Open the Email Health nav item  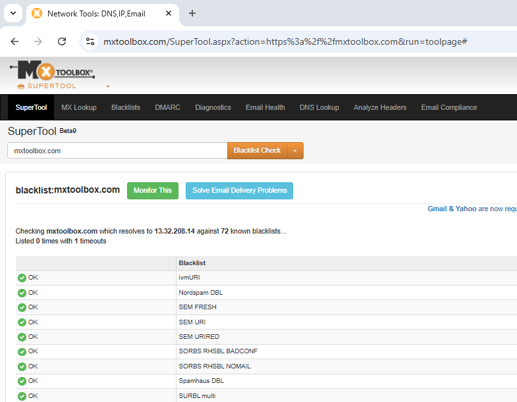[x=265, y=107]
